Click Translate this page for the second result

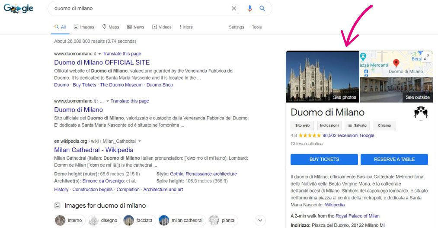point(130,101)
